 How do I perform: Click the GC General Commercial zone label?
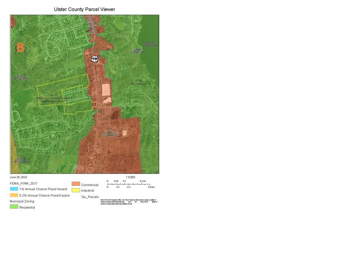coord(109,132)
